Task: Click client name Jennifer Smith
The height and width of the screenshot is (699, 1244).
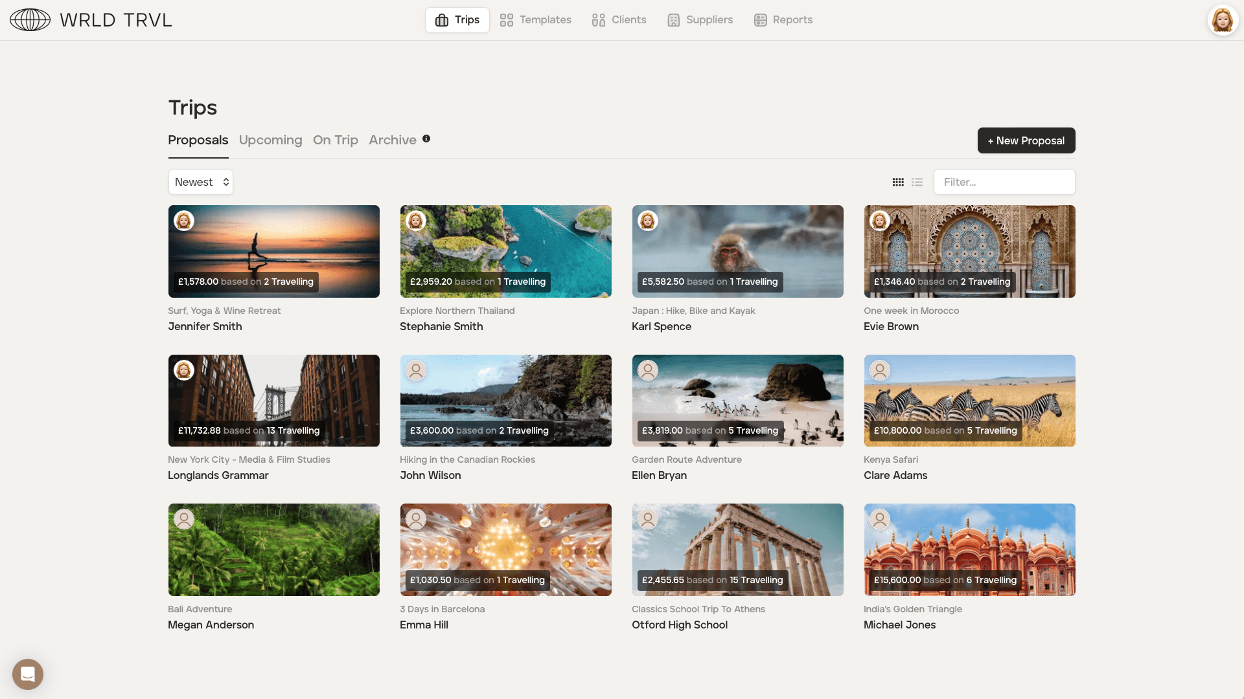Action: click(205, 326)
